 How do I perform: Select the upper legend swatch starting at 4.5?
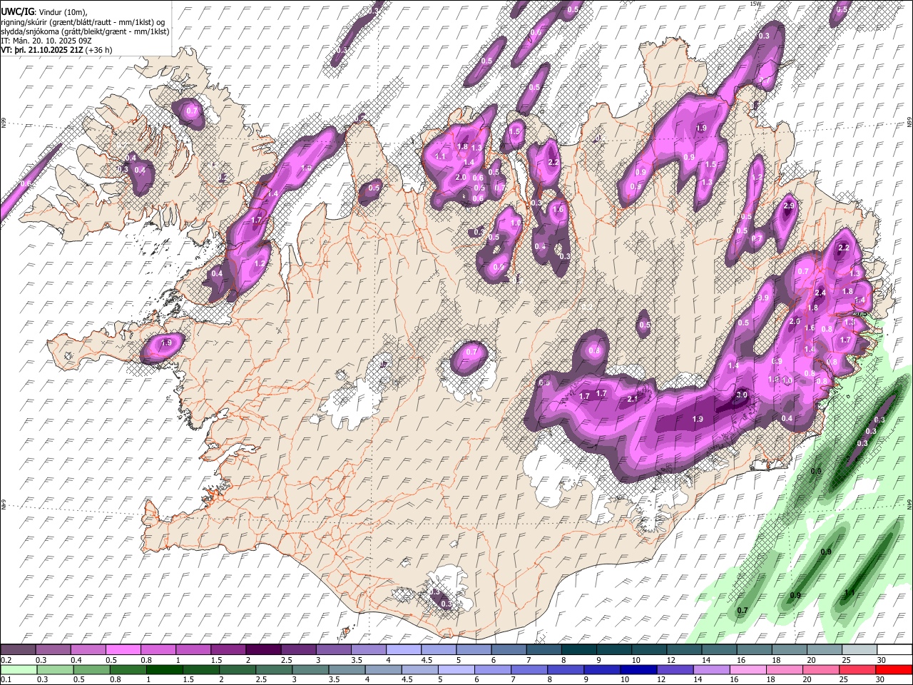point(438,649)
